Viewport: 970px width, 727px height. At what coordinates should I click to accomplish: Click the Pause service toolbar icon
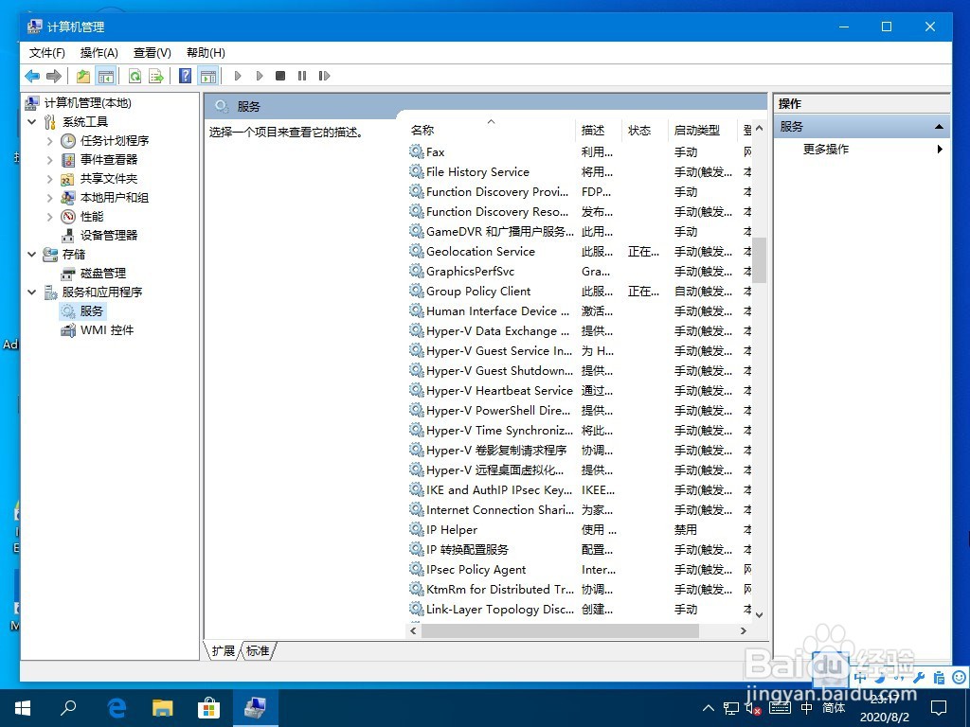[302, 76]
